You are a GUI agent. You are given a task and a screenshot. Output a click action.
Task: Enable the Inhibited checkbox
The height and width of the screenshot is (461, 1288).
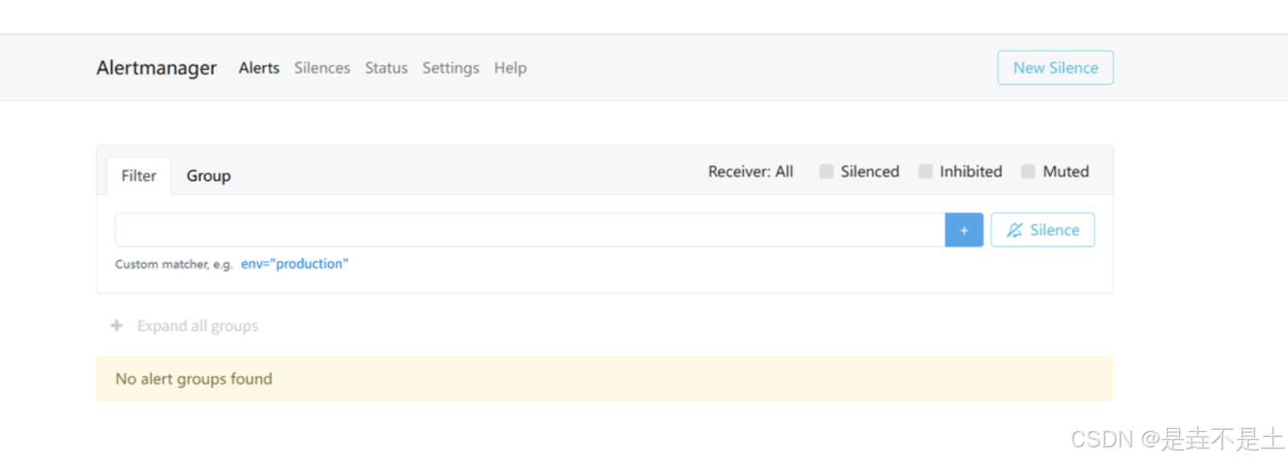[925, 171]
